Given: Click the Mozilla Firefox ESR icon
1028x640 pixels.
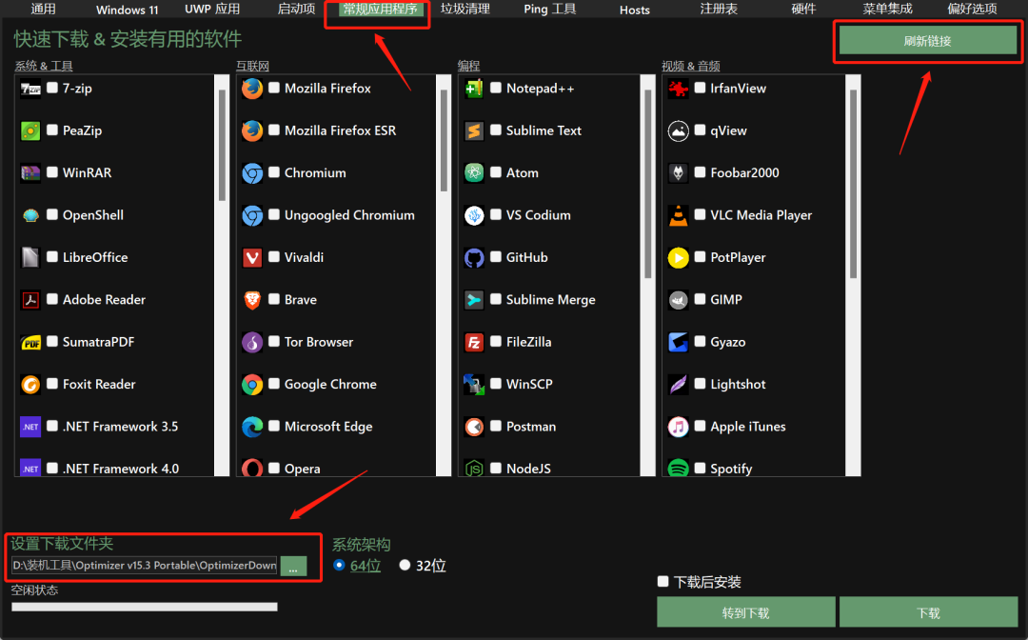Looking at the screenshot, I should coord(251,130).
